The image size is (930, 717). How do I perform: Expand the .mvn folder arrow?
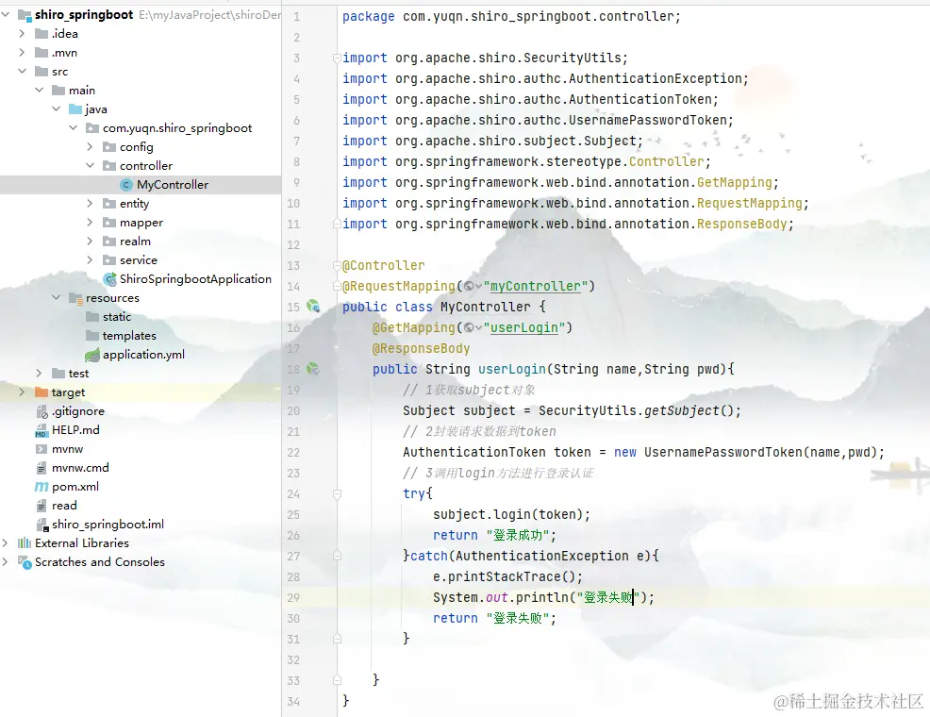22,52
